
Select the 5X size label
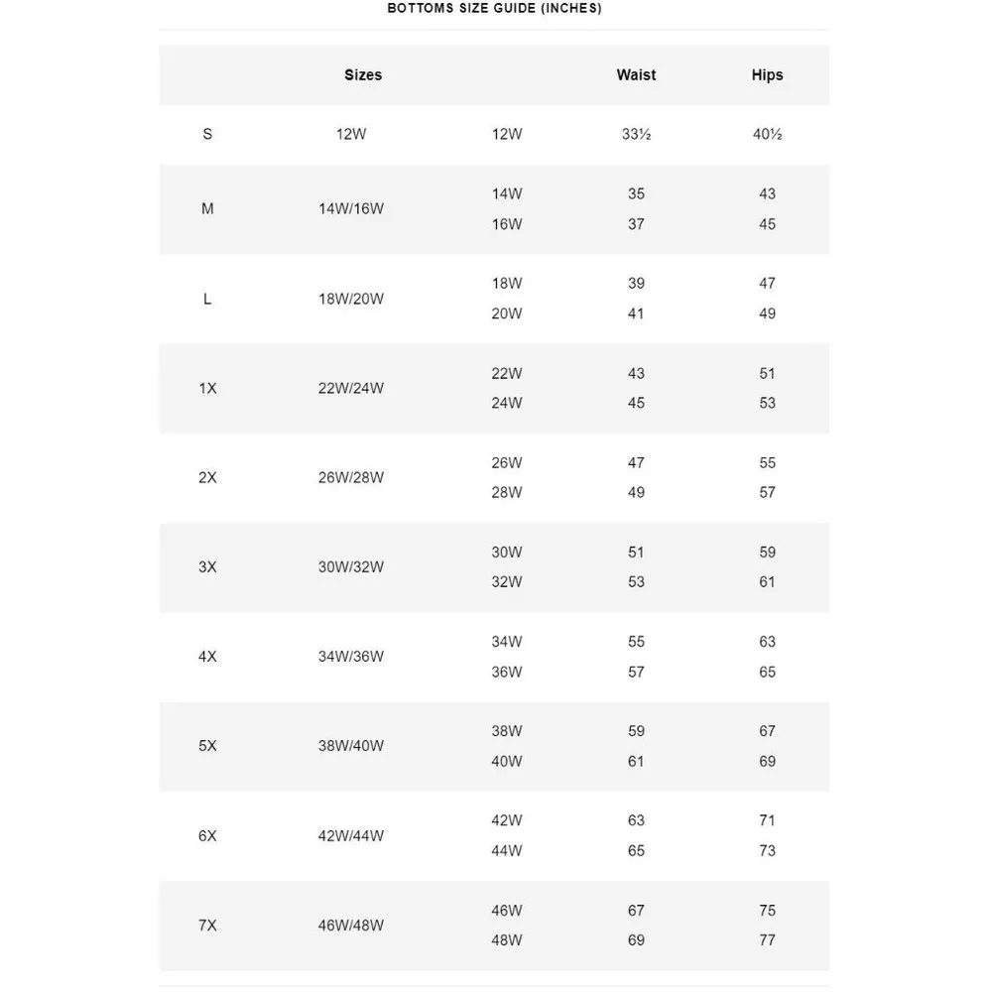pos(207,746)
